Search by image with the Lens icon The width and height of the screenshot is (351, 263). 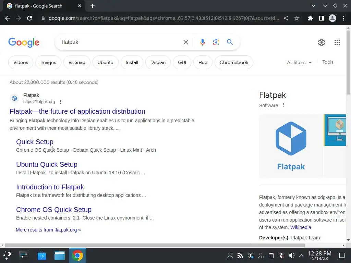coord(216,42)
